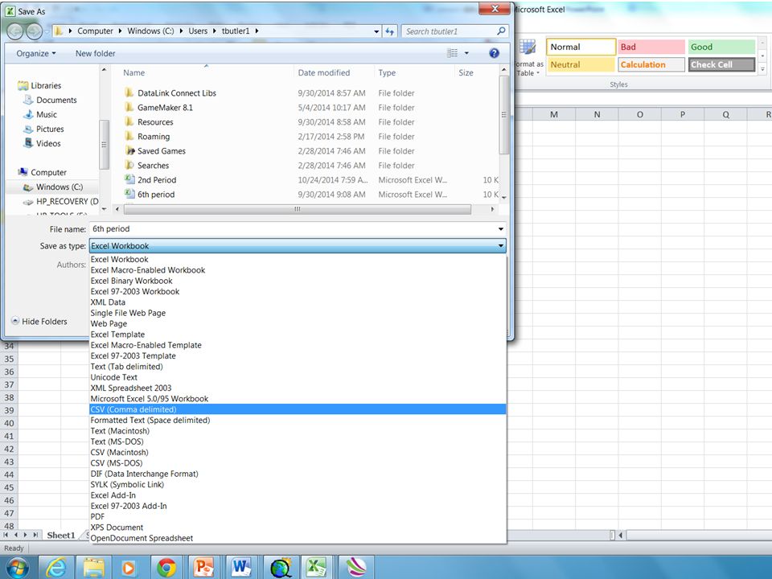Click the change view icon

(x=453, y=53)
